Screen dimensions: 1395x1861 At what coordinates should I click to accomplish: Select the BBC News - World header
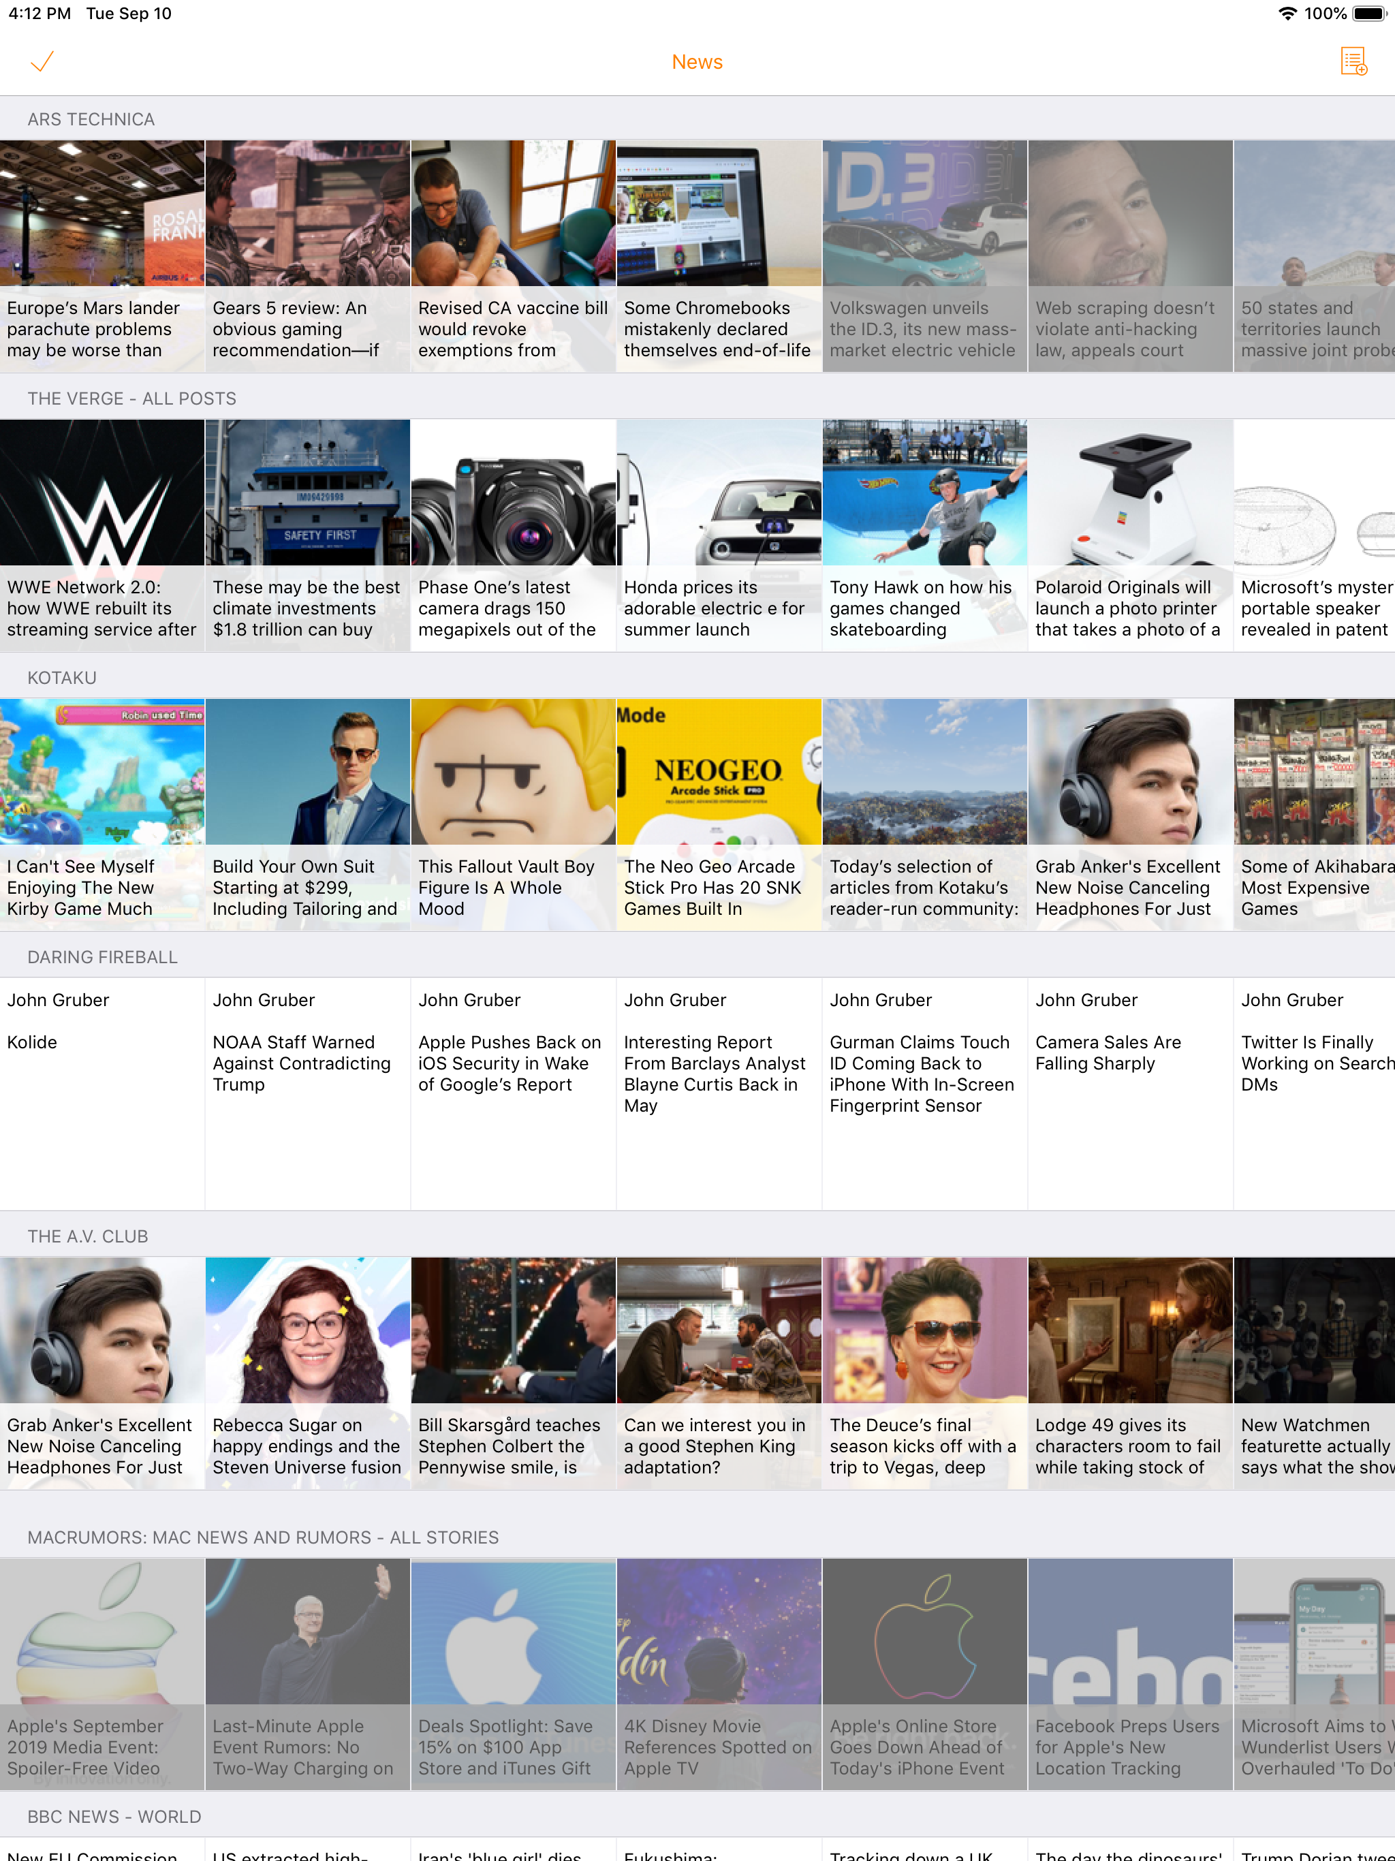tap(114, 1817)
